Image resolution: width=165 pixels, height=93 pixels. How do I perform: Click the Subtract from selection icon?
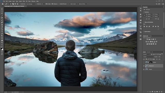15,4
